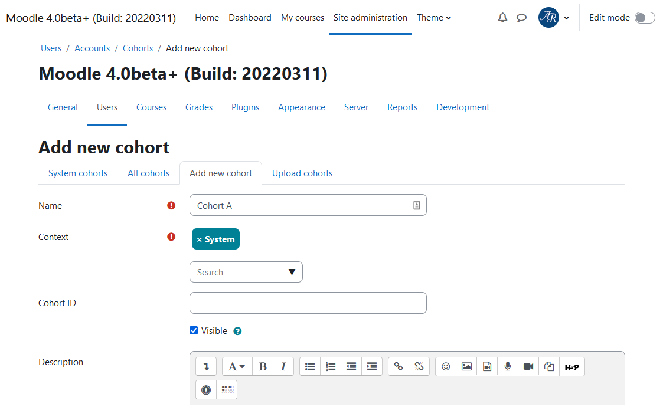663x420 pixels.
Task: Switch to the General admin tab
Action: point(63,107)
